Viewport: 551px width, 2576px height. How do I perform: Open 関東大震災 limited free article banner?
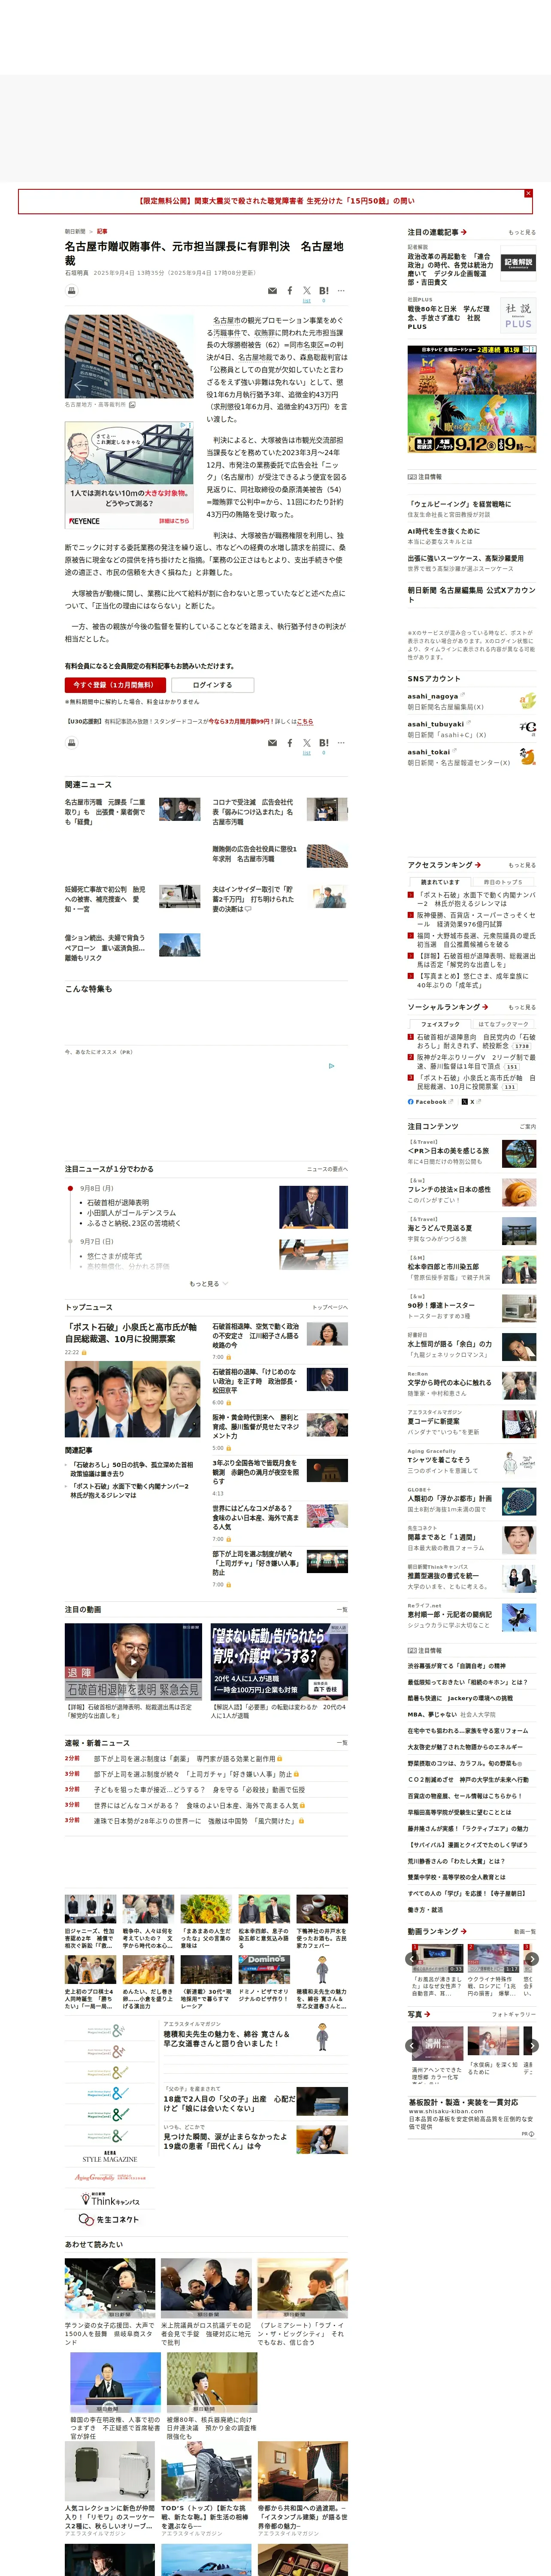[x=275, y=201]
